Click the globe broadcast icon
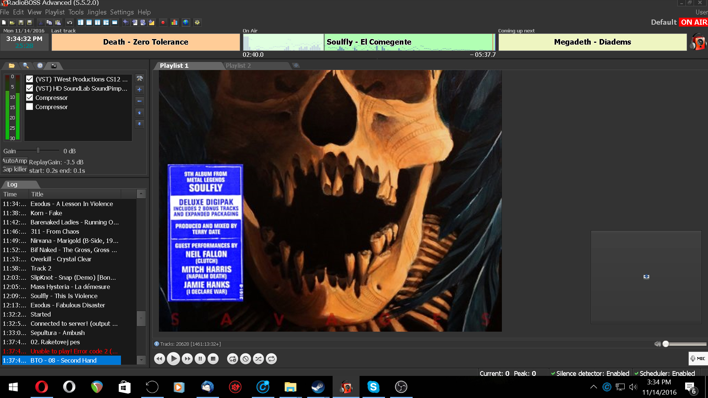Image resolution: width=708 pixels, height=398 pixels. point(186,22)
